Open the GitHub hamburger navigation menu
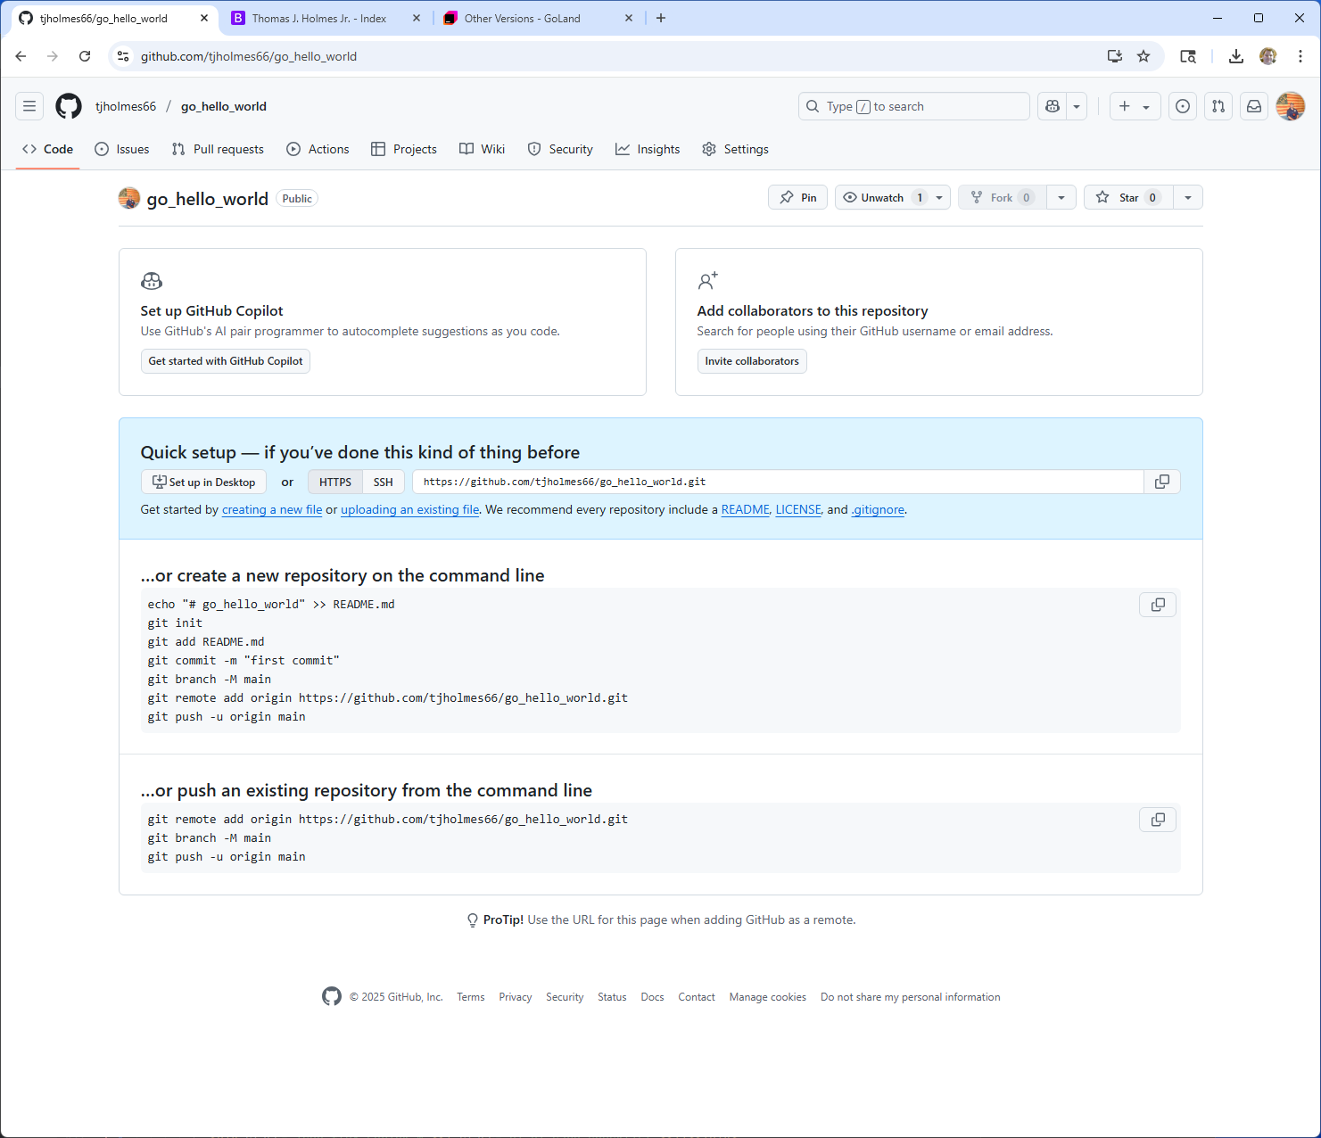Viewport: 1321px width, 1138px height. pos(29,106)
